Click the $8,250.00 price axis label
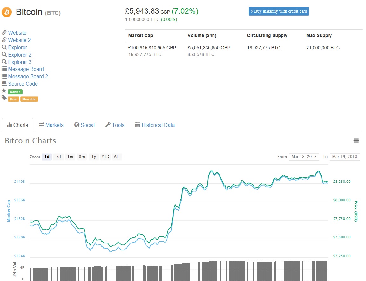Image resolution: width=366 pixels, height=281 pixels. click(342, 182)
